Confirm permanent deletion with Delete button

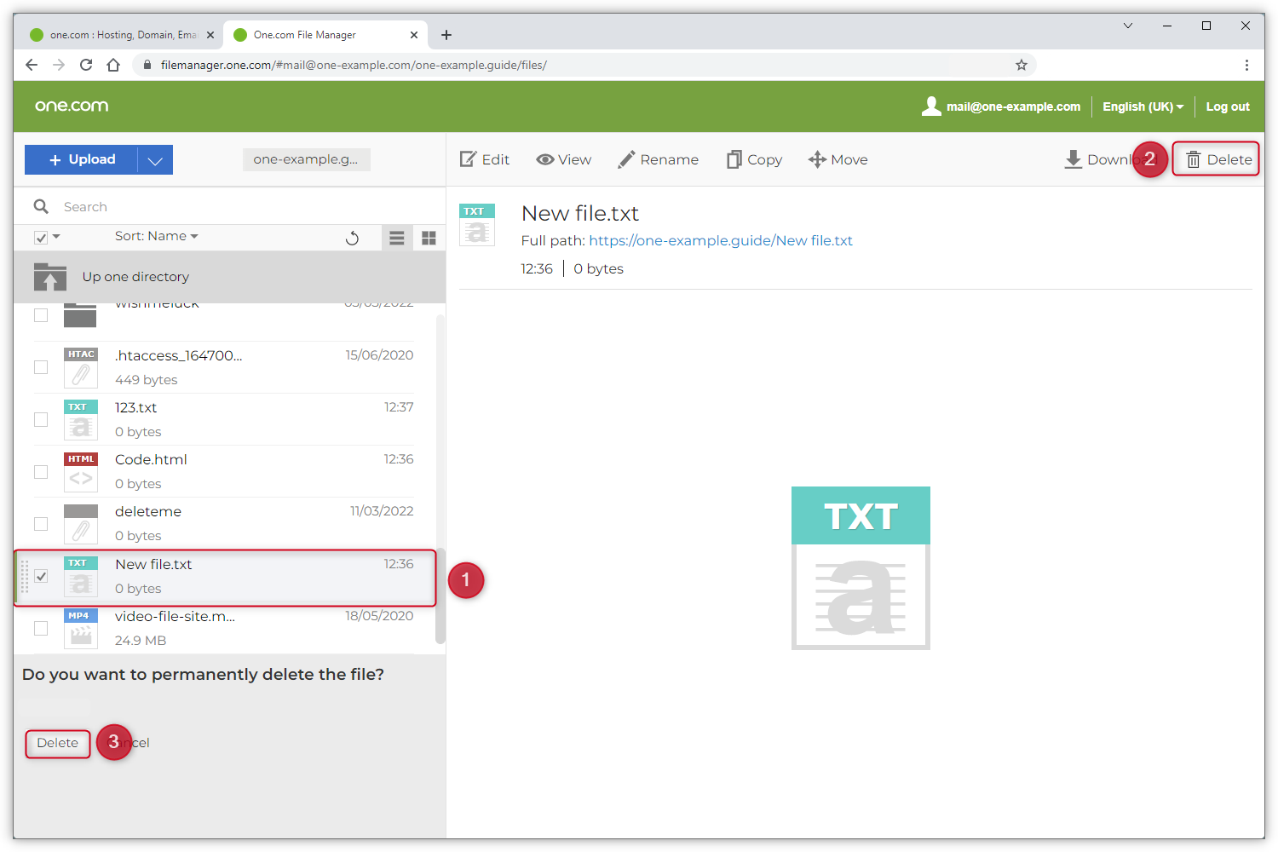click(58, 743)
